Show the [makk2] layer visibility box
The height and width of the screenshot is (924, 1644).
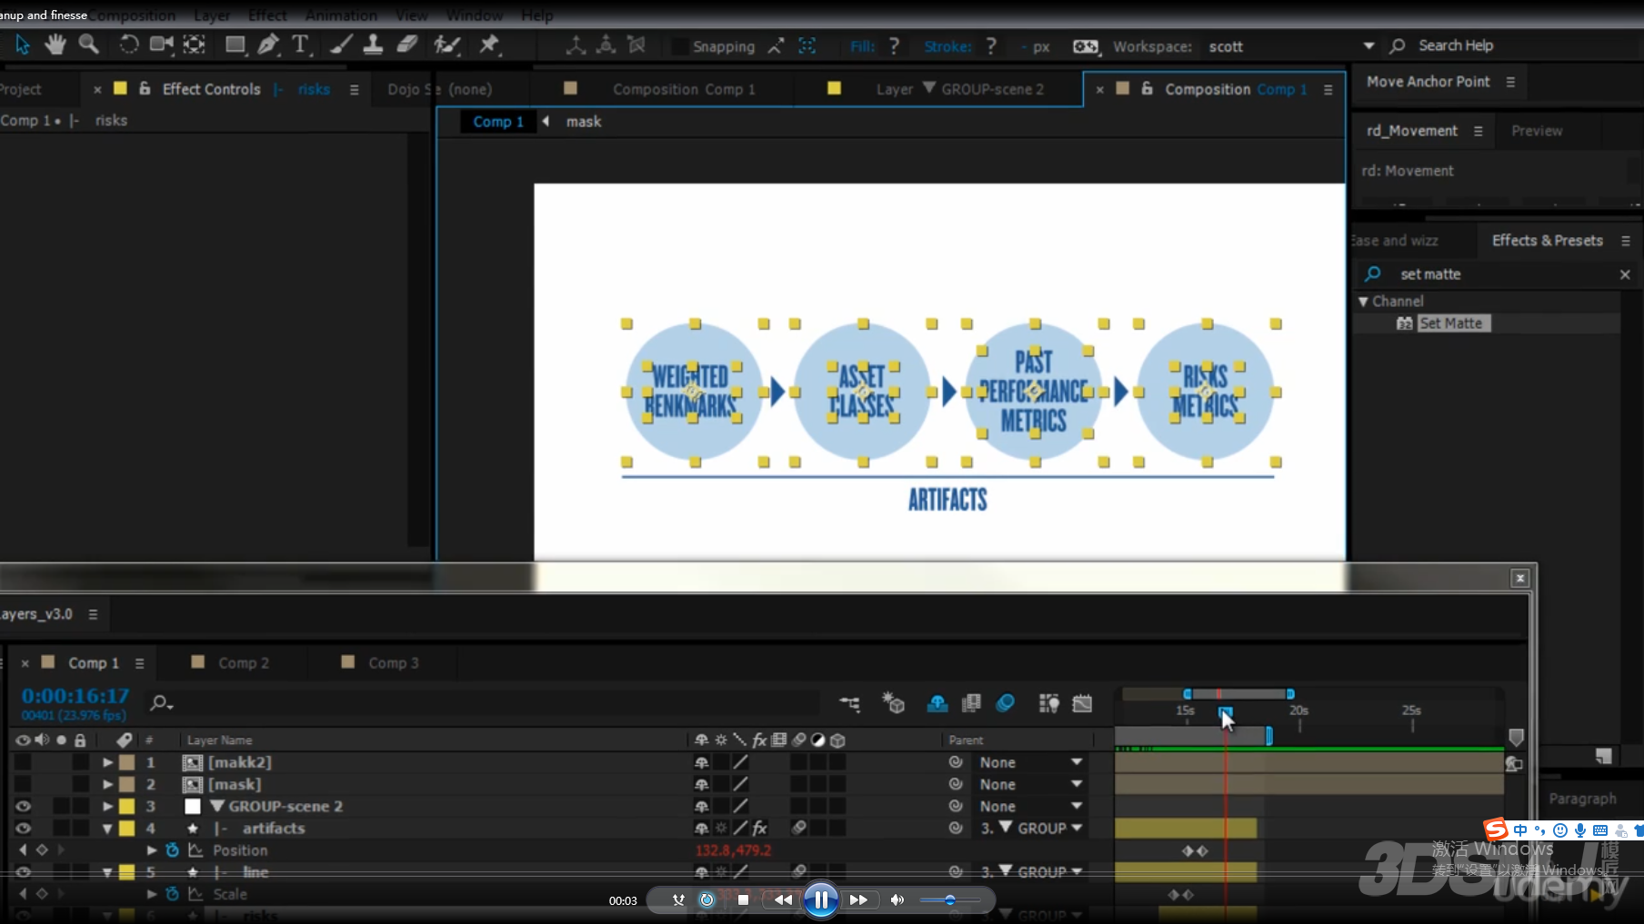pyautogui.click(x=24, y=762)
